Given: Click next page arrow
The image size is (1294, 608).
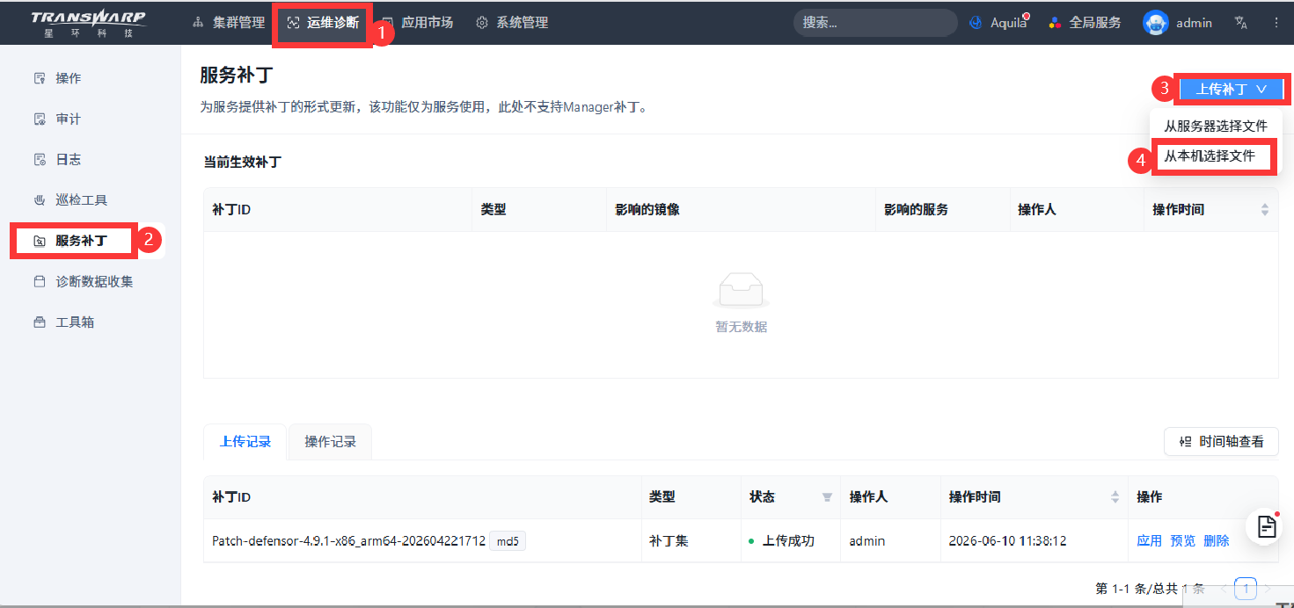Looking at the screenshot, I should (x=1268, y=588).
